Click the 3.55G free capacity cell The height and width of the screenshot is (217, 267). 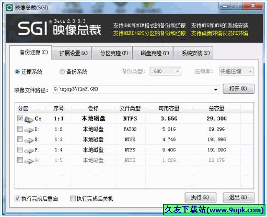coord(169,119)
